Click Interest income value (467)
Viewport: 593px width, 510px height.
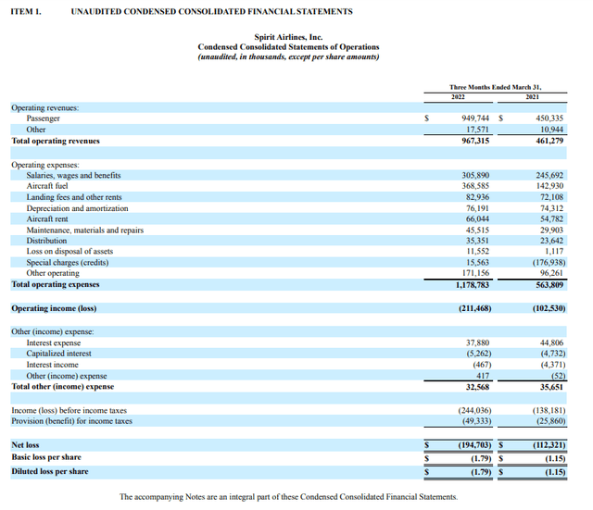pyautogui.click(x=482, y=365)
